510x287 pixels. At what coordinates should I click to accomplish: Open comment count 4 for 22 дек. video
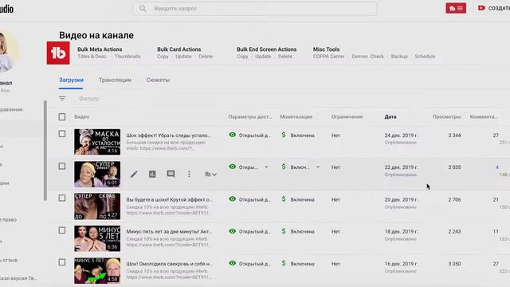pos(496,167)
